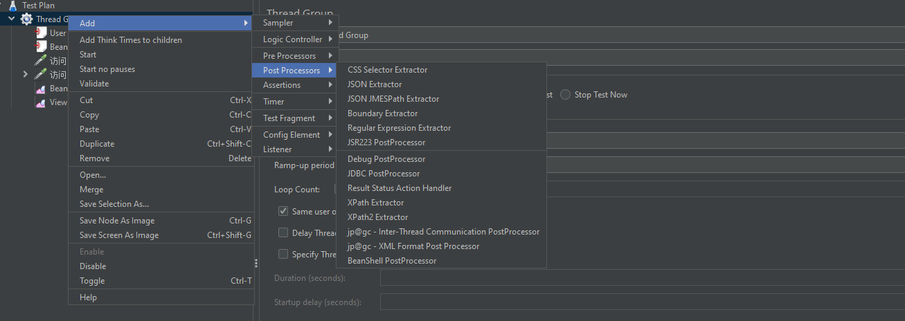905x321 pixels.
Task: Choose JSON Extractor from Post Processors
Action: click(x=375, y=84)
